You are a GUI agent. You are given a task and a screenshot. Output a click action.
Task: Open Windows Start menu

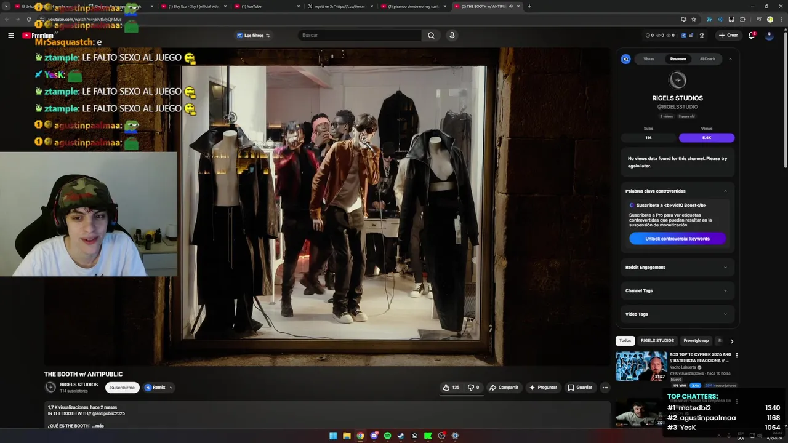pyautogui.click(x=333, y=436)
